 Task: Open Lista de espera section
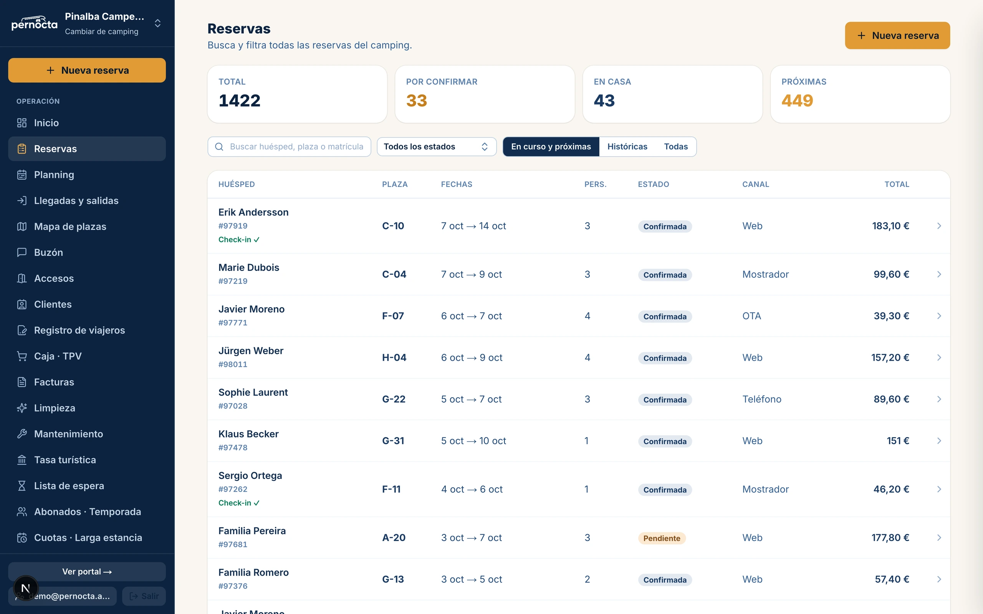87,486
